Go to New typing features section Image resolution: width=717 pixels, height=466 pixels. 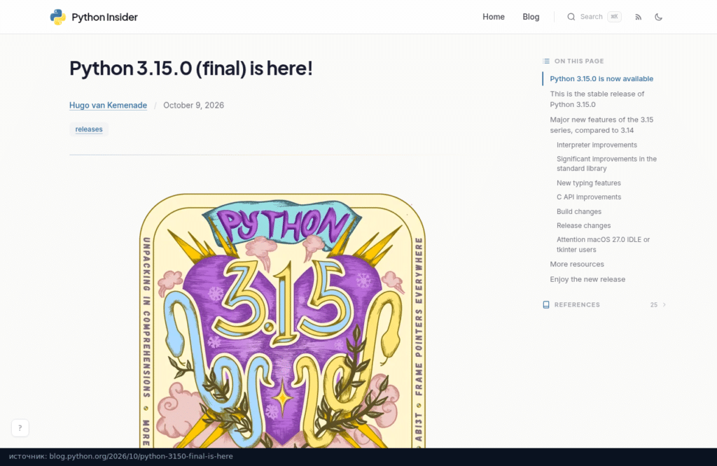[x=588, y=183]
